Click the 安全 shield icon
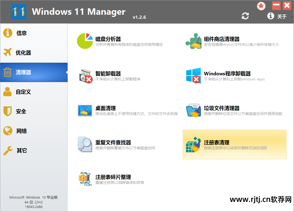Viewport: 294px width, 212px height. click(x=8, y=111)
